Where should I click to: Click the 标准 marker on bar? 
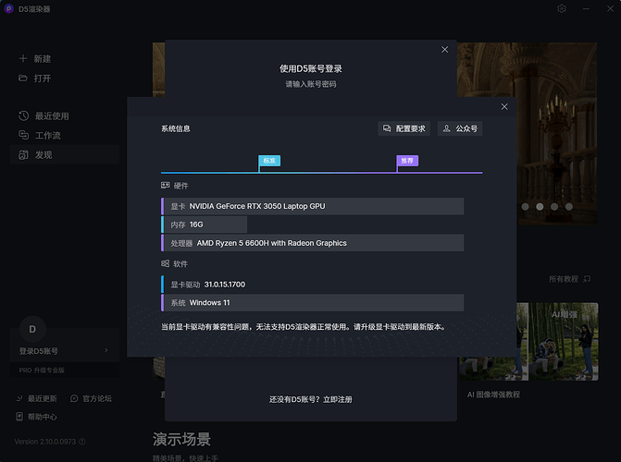(269, 161)
